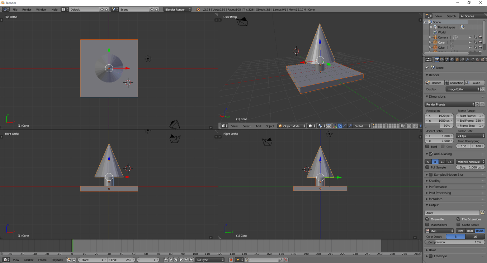Toggle the Sampled Motion Blur checkbox

(x=431, y=175)
